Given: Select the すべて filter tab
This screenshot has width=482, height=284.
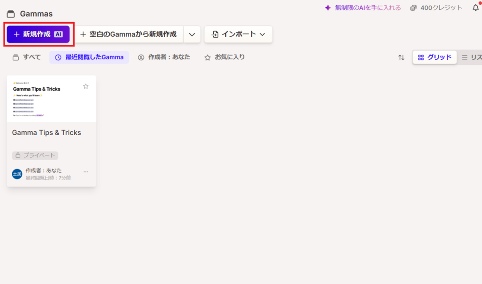Looking at the screenshot, I should 27,57.
